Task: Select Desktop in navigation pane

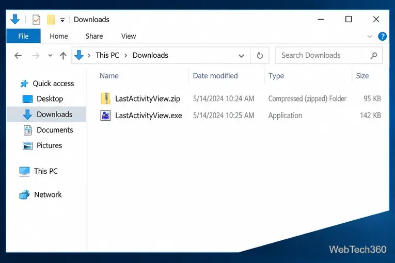Action: pos(50,99)
